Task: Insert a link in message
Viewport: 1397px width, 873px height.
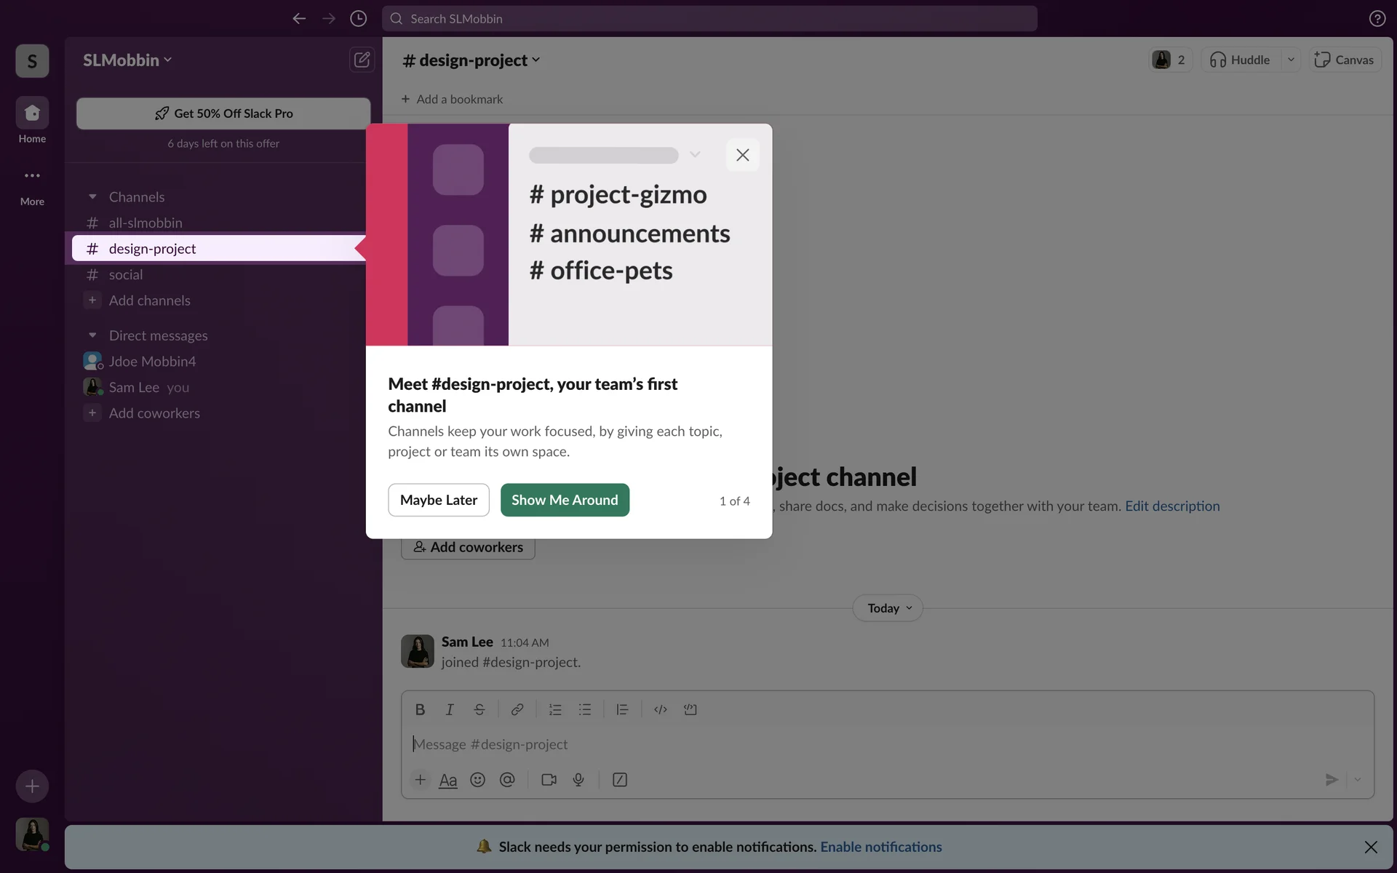Action: pos(517,709)
